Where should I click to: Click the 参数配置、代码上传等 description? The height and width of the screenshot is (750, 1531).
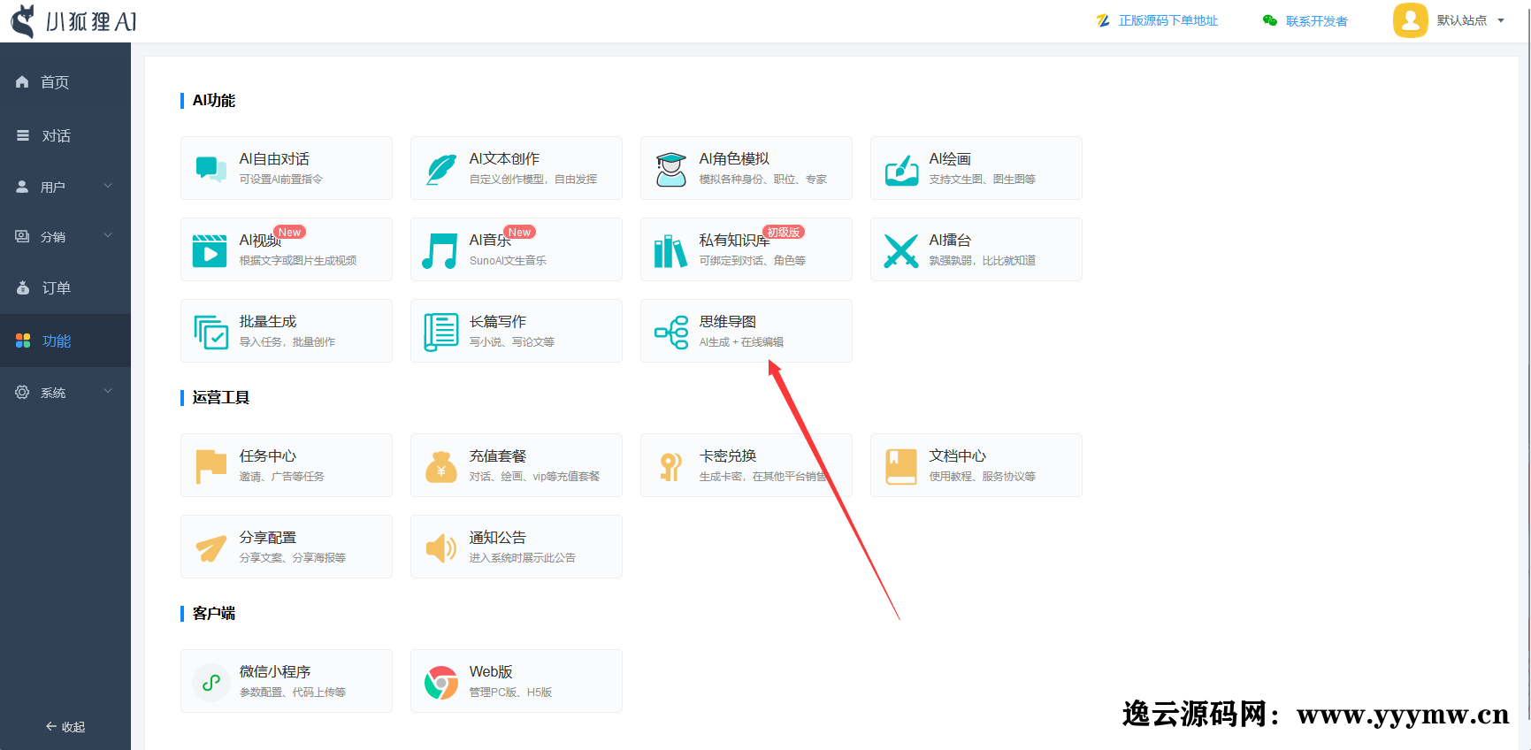[x=293, y=693]
